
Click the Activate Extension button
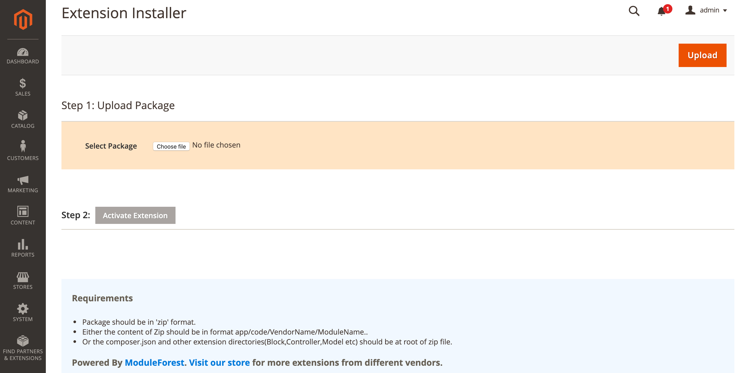point(135,215)
